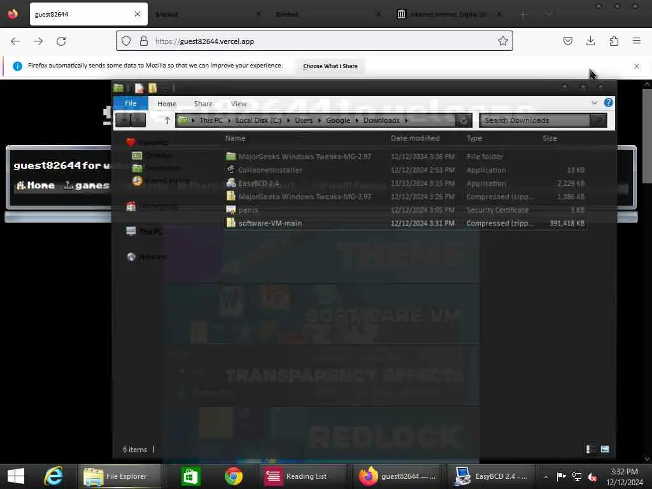Click the webpage vertical scrollbar
This screenshot has width=652, height=489.
647,136
